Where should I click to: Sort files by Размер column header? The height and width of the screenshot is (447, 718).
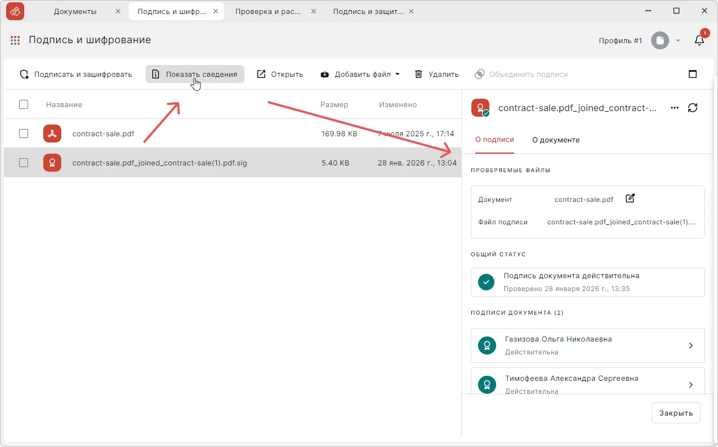(334, 104)
